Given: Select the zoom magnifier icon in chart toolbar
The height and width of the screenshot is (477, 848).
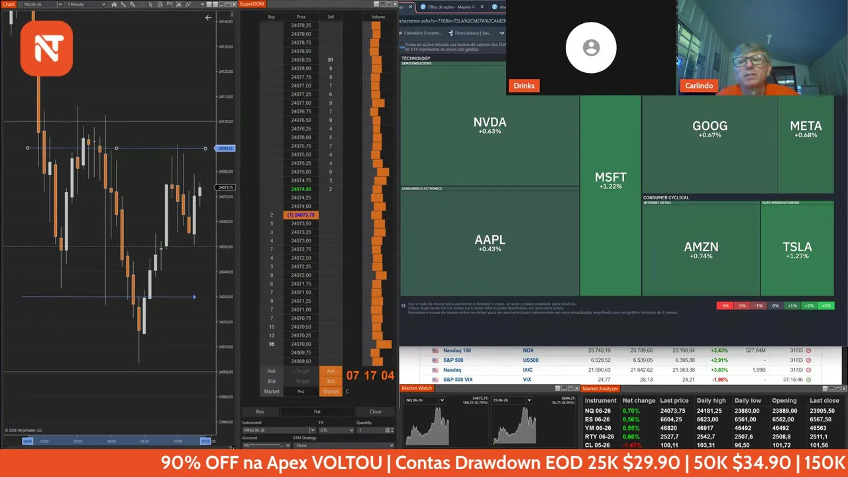Looking at the screenshot, I should point(132,4).
